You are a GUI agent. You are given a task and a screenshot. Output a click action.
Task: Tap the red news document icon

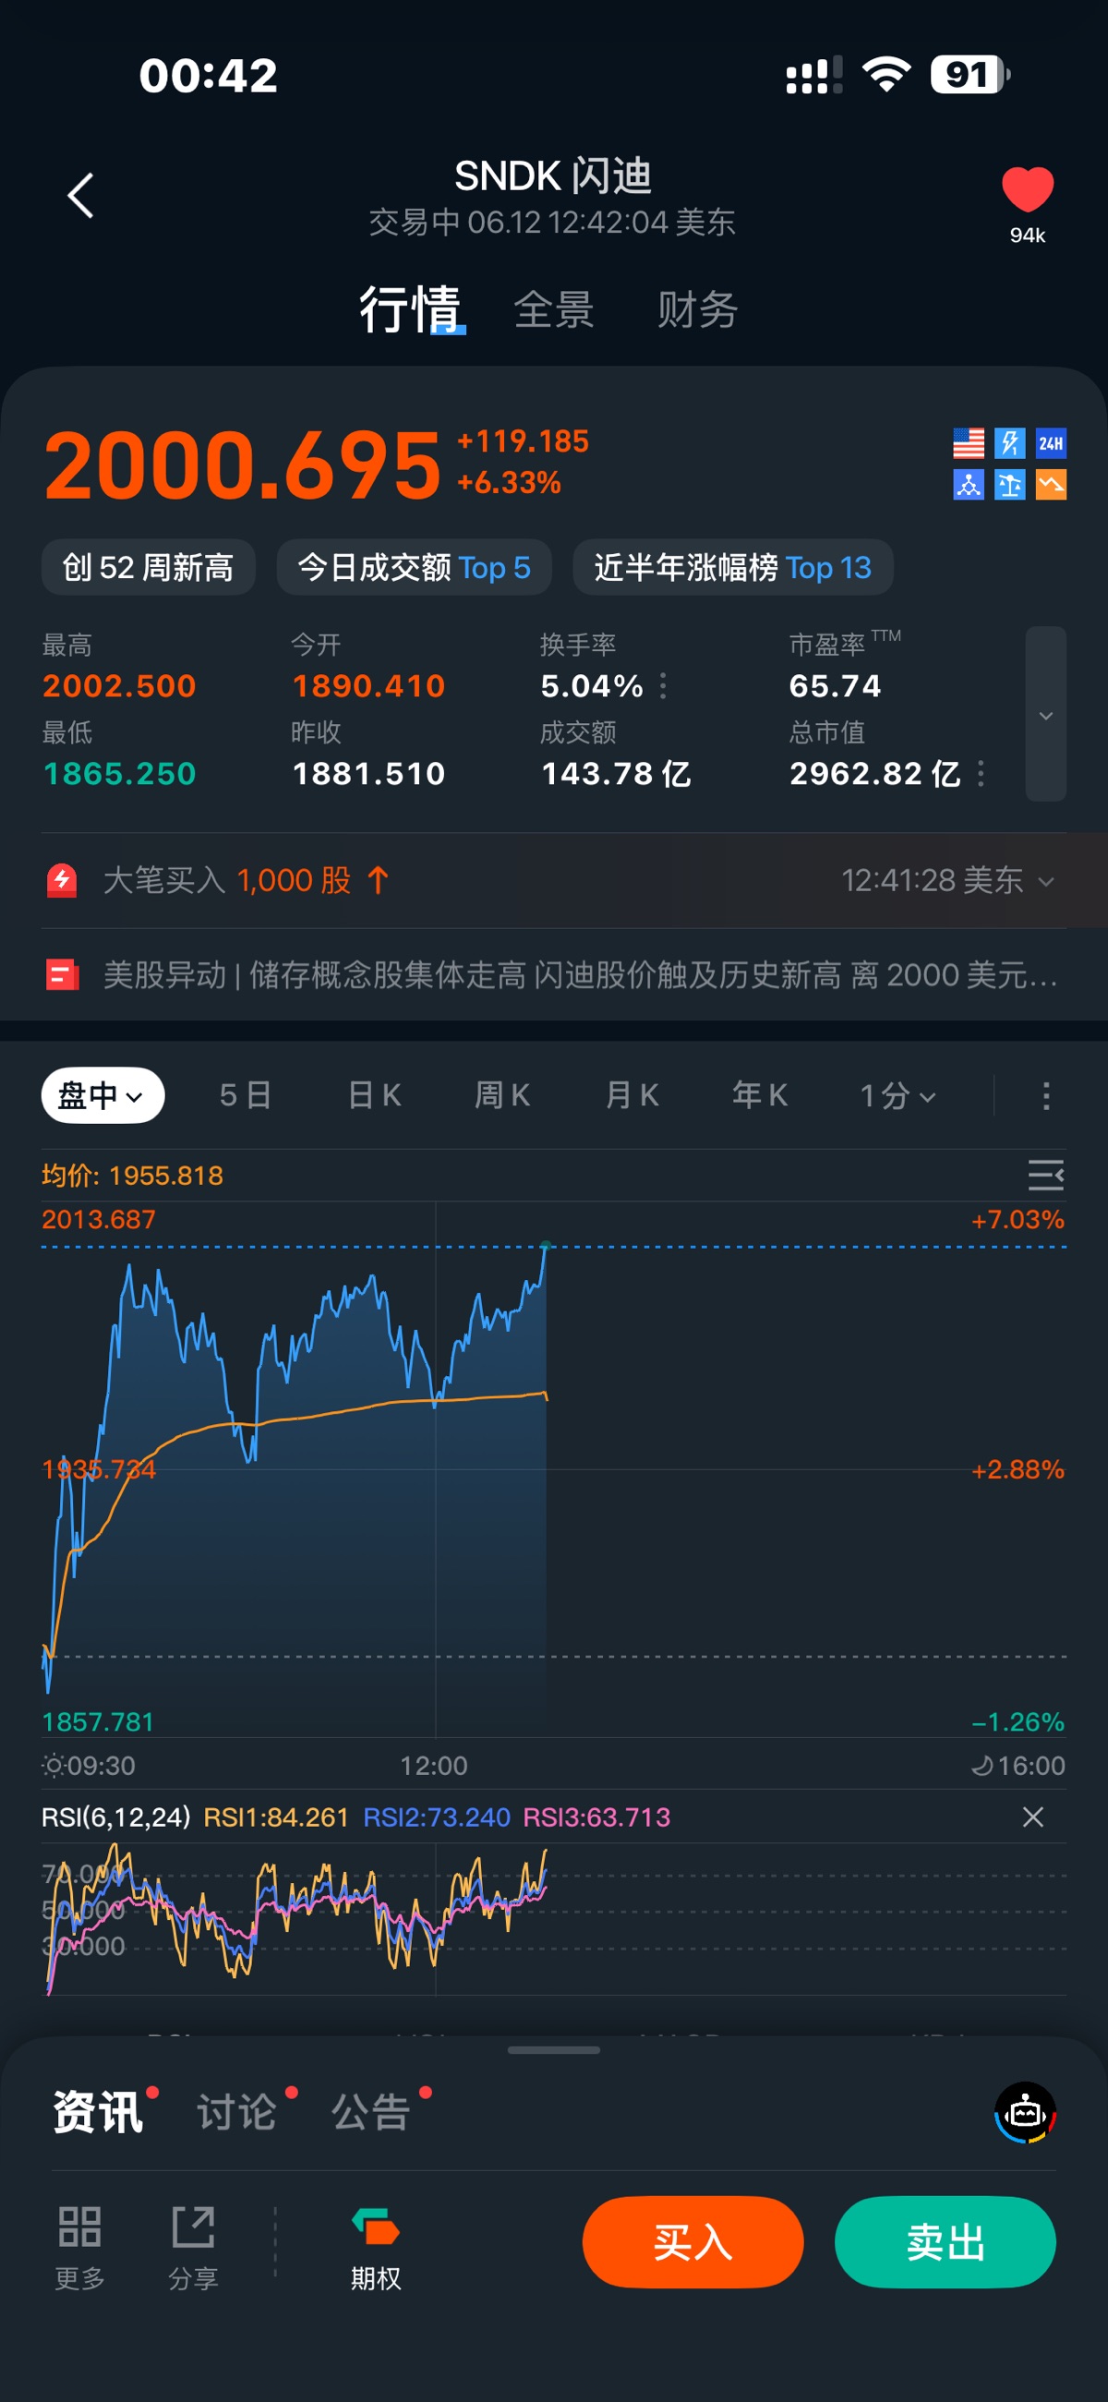(x=63, y=975)
